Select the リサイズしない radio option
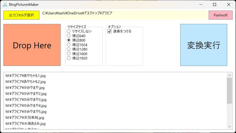The height and width of the screenshot is (133, 236). pyautogui.click(x=69, y=31)
